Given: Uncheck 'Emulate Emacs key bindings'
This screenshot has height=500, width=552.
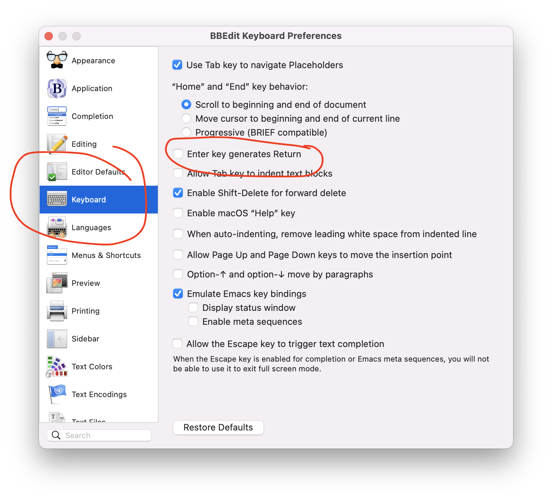Looking at the screenshot, I should [178, 293].
